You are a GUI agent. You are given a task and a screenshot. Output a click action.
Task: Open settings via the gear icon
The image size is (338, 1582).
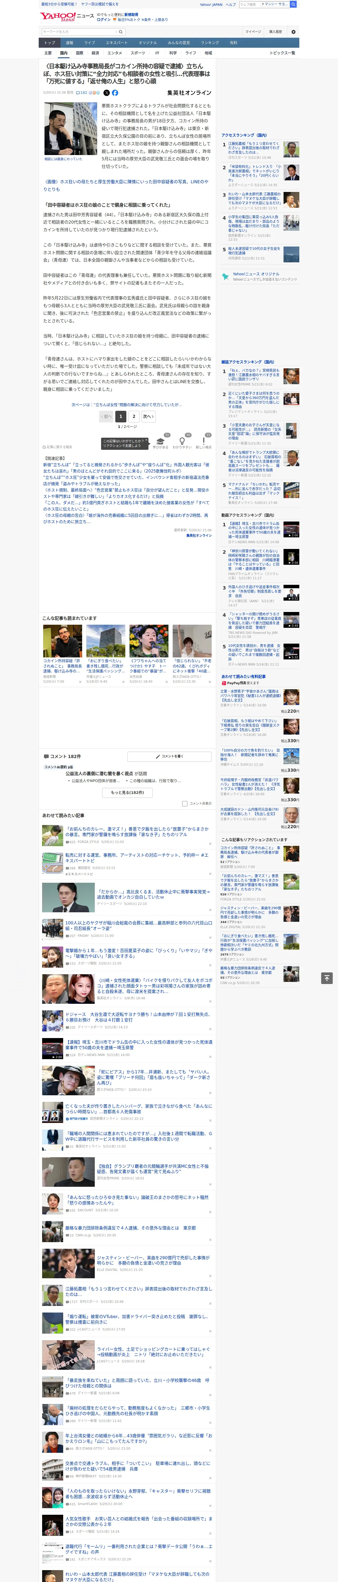[x=293, y=31]
